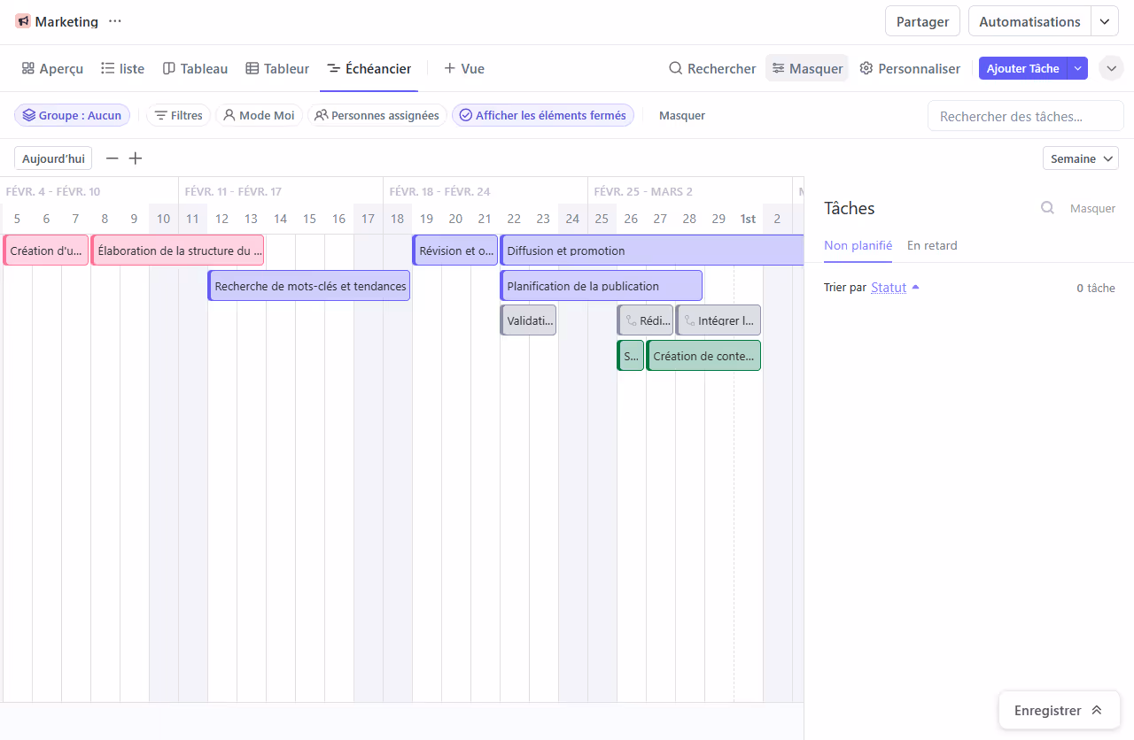Click the Aujourd'hui button
Screen dimensions: 1134x740
(x=52, y=158)
